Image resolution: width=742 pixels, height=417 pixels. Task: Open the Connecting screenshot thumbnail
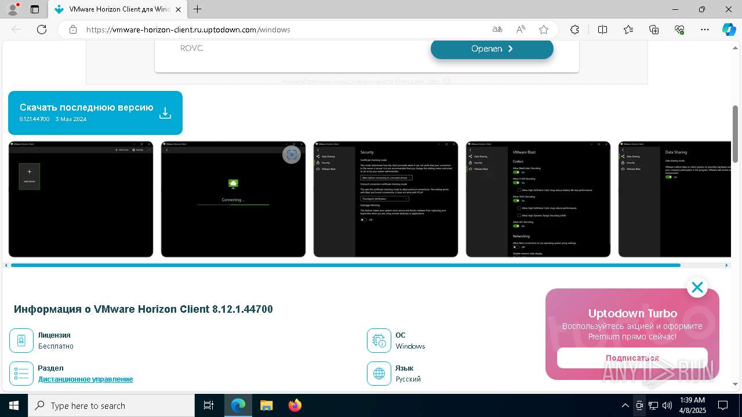[x=233, y=199]
